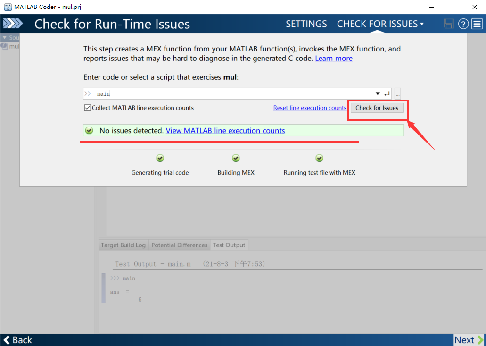
Task: Select the Test Output tab
Action: click(x=229, y=245)
